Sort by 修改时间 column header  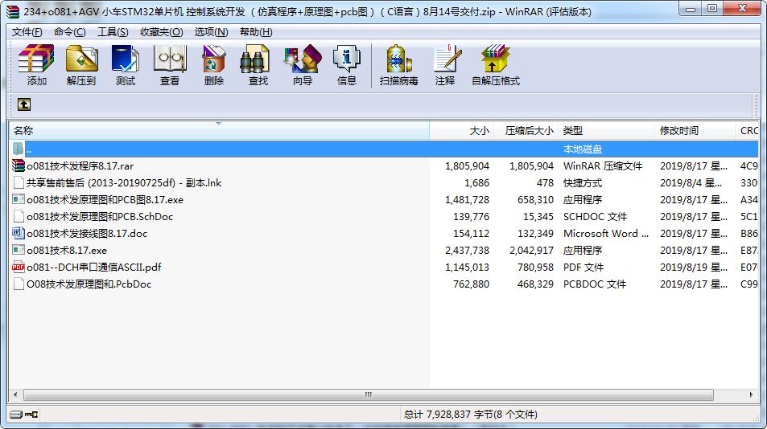click(695, 131)
